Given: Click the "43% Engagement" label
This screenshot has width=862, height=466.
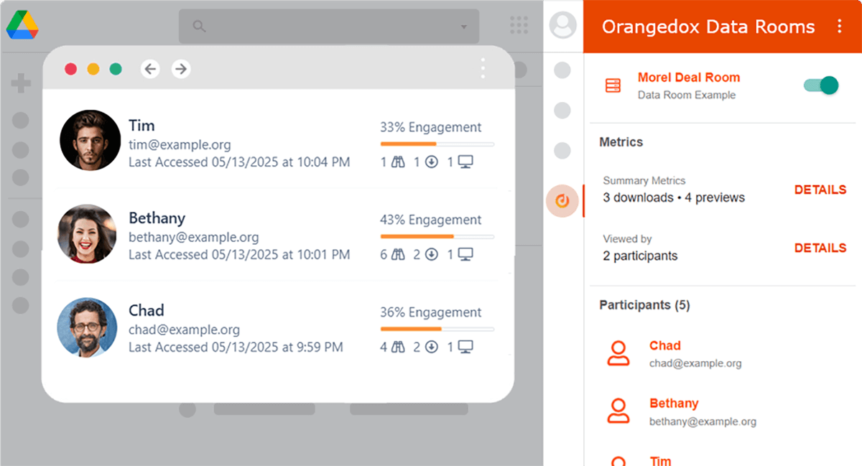Looking at the screenshot, I should (431, 220).
